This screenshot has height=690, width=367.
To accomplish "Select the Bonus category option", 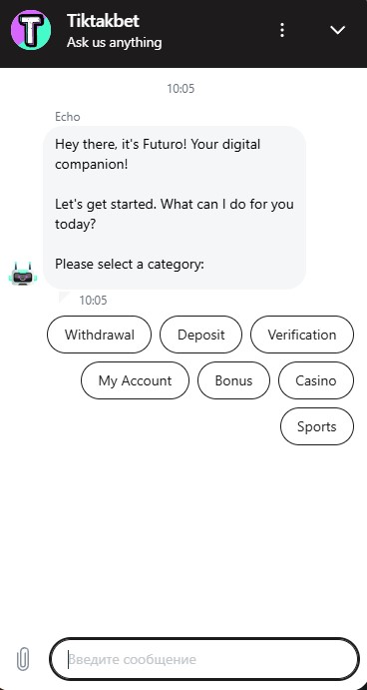I will (x=233, y=380).
